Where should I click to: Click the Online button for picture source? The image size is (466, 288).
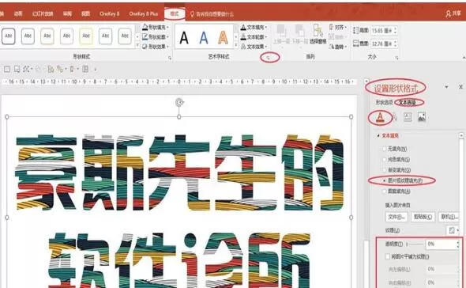click(x=449, y=217)
